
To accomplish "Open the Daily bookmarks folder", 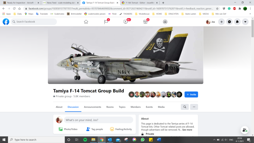I will tap(18, 14).
